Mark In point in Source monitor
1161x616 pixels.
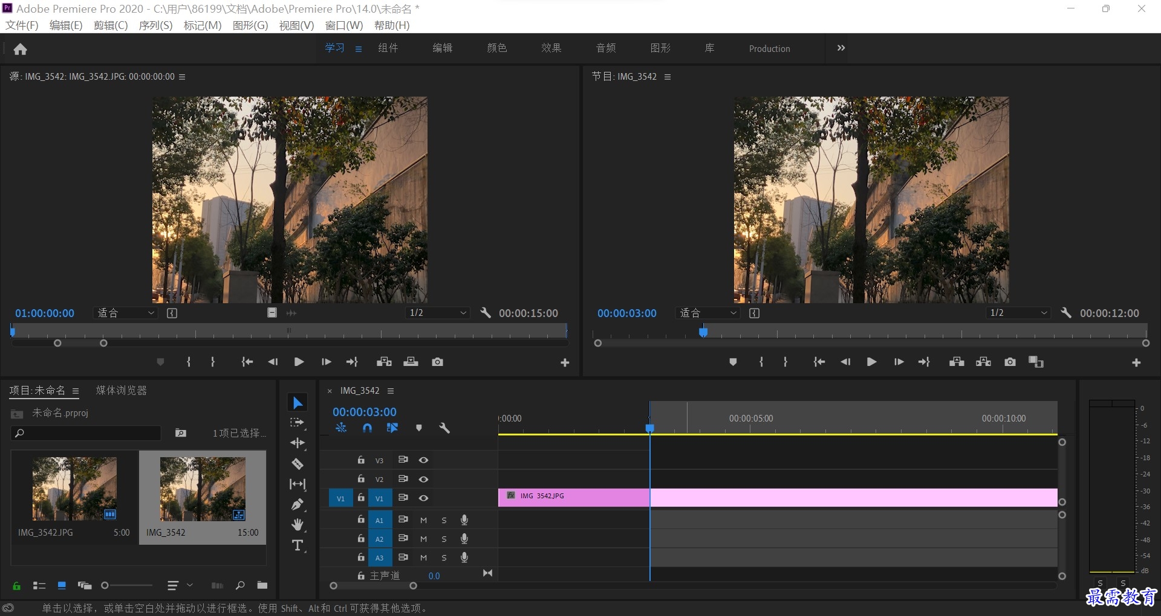(189, 362)
